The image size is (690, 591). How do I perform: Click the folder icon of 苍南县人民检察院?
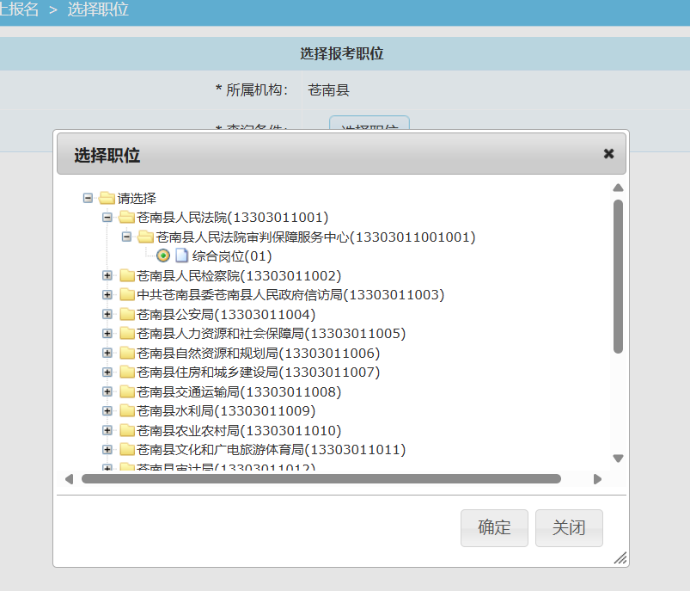tap(127, 276)
